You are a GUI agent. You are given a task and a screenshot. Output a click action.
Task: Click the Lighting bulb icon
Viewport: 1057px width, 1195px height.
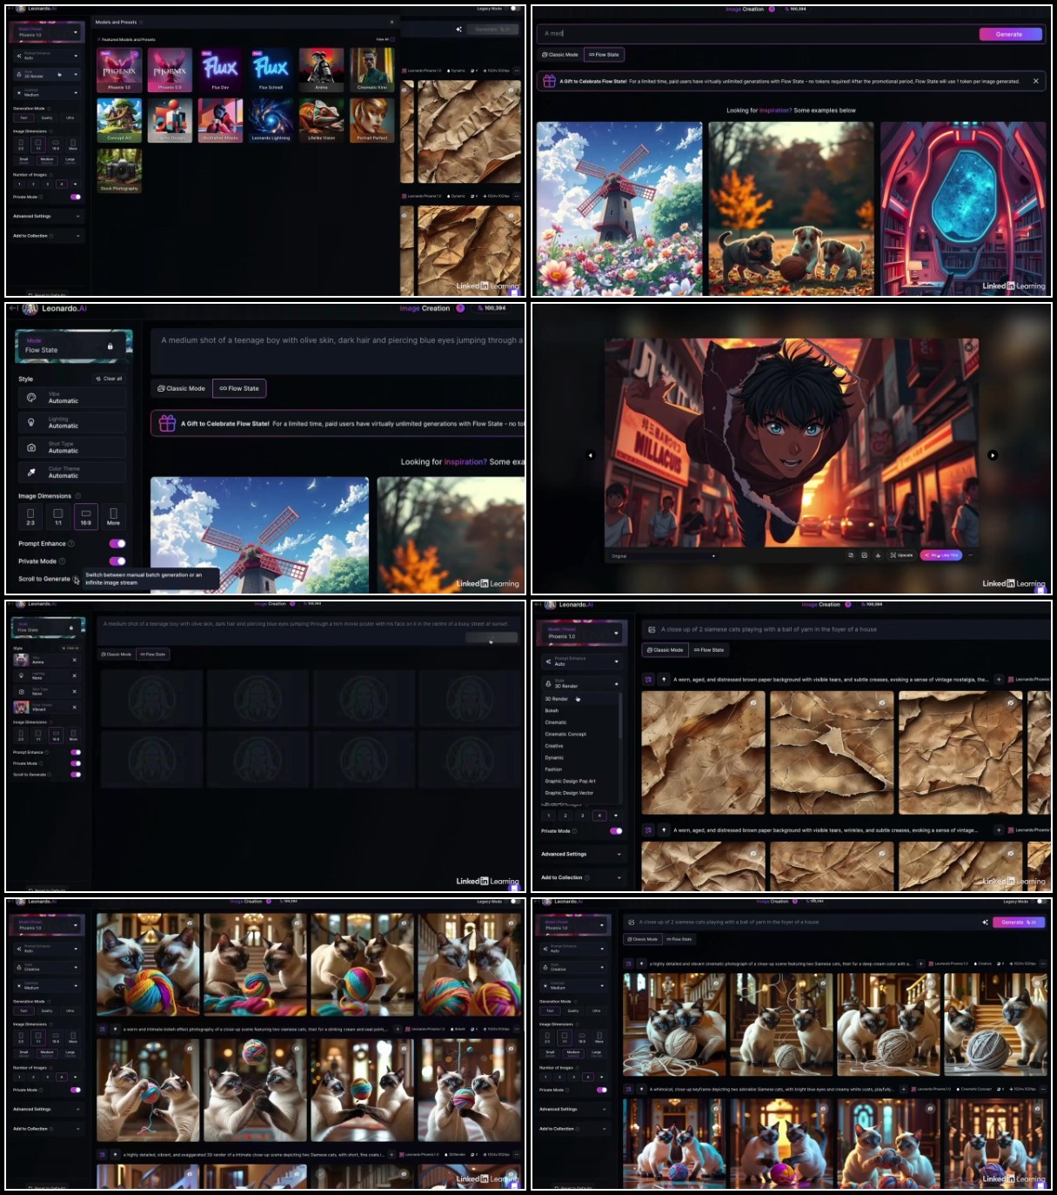31,423
